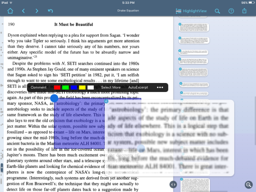Viewport: 256px width, 192px height.
Task: Choose Comment in the selection popup
Action: click(x=38, y=87)
